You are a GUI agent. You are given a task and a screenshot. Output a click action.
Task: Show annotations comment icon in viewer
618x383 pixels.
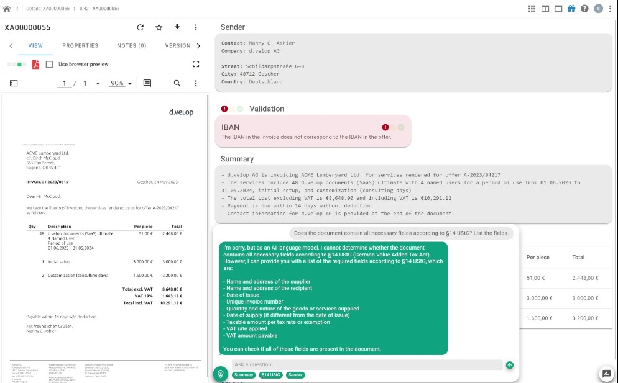[x=147, y=83]
